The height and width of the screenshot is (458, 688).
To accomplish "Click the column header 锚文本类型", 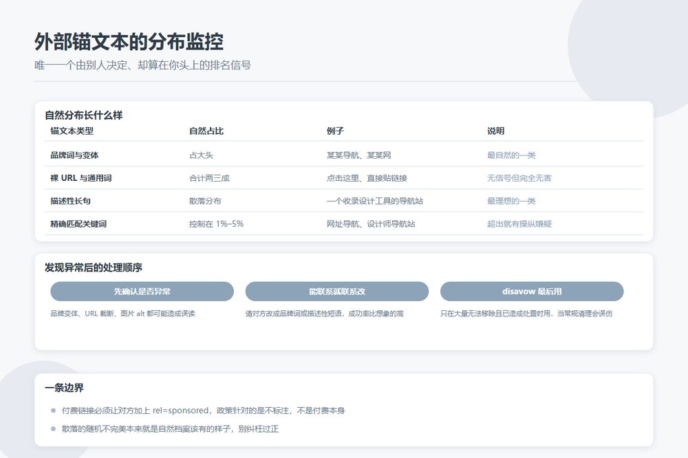I will click(x=72, y=131).
